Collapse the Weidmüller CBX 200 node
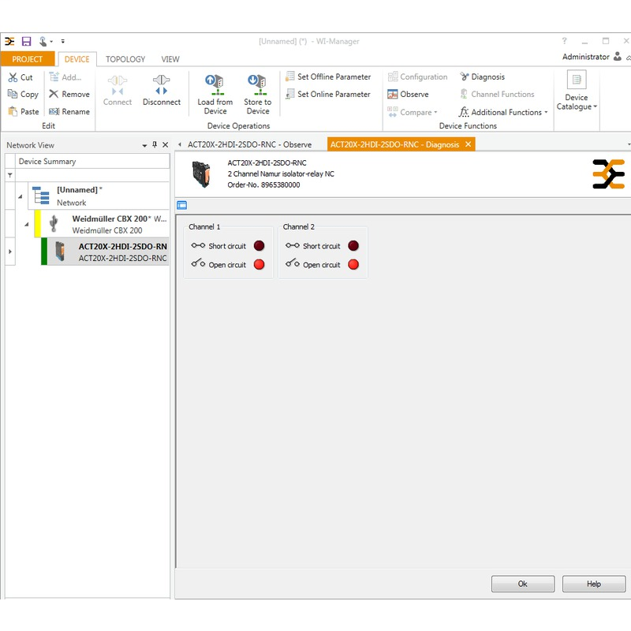This screenshot has height=631, width=631. click(27, 225)
